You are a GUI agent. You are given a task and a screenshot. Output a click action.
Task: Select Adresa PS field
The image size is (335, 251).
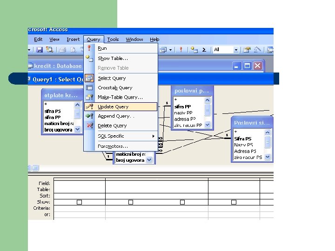[x=245, y=151]
